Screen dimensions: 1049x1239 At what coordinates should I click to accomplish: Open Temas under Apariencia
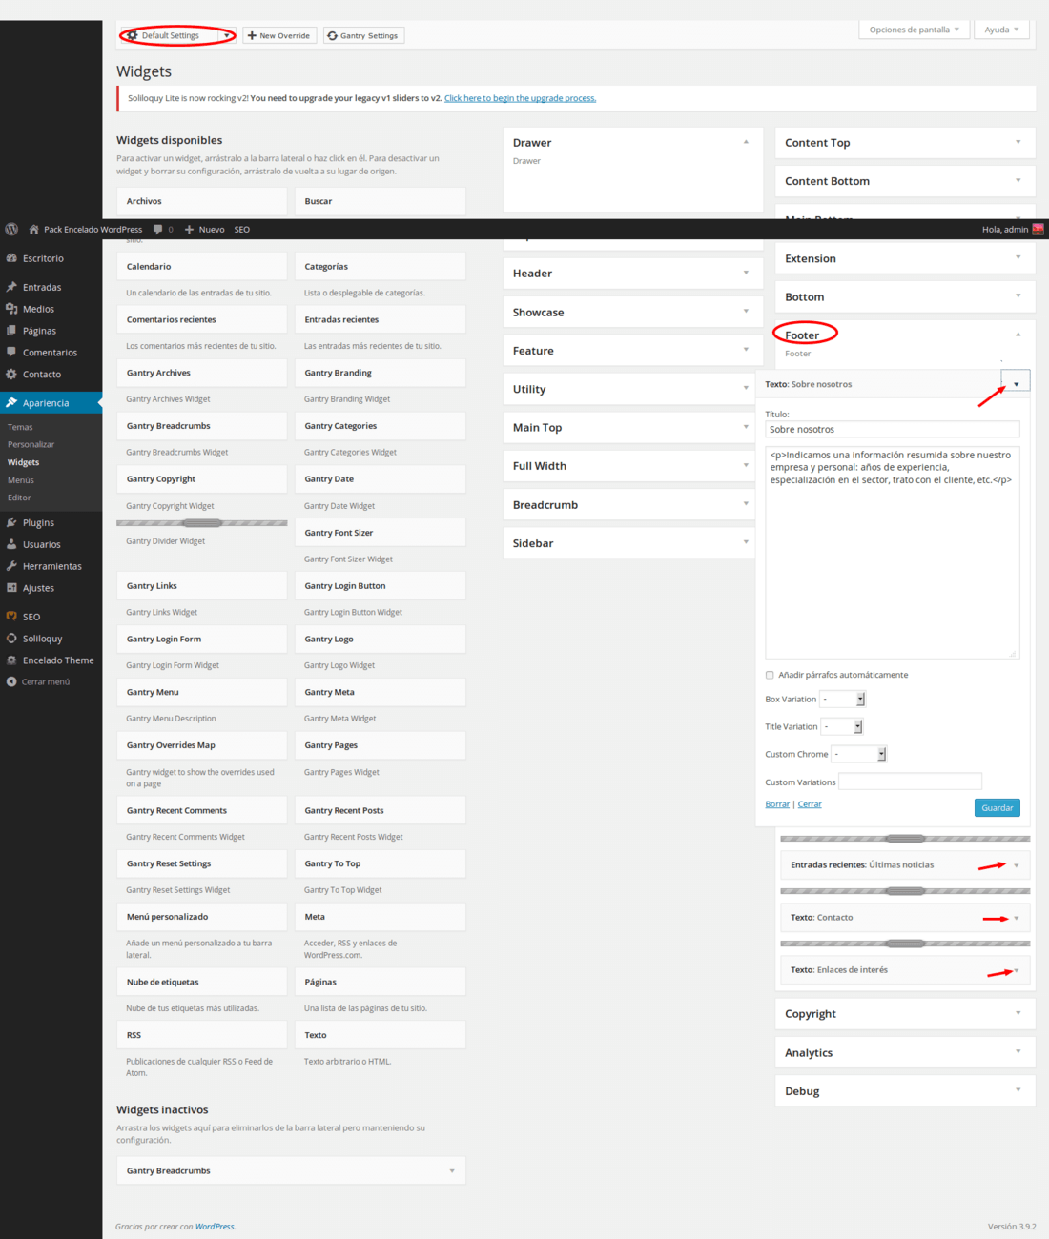point(20,427)
